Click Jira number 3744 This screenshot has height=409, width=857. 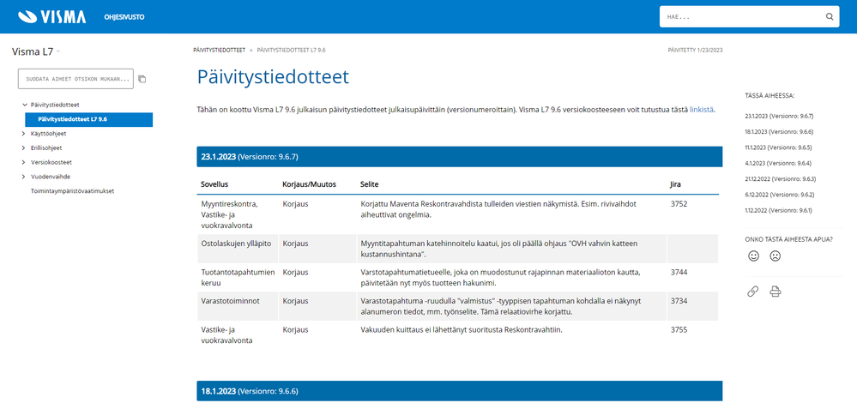(x=679, y=273)
